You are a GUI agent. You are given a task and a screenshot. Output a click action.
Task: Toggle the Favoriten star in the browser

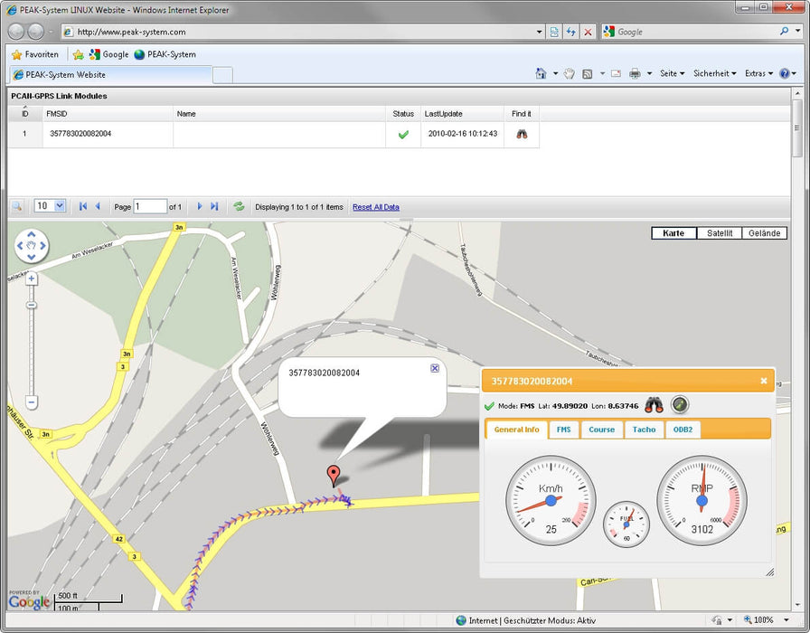[x=16, y=54]
